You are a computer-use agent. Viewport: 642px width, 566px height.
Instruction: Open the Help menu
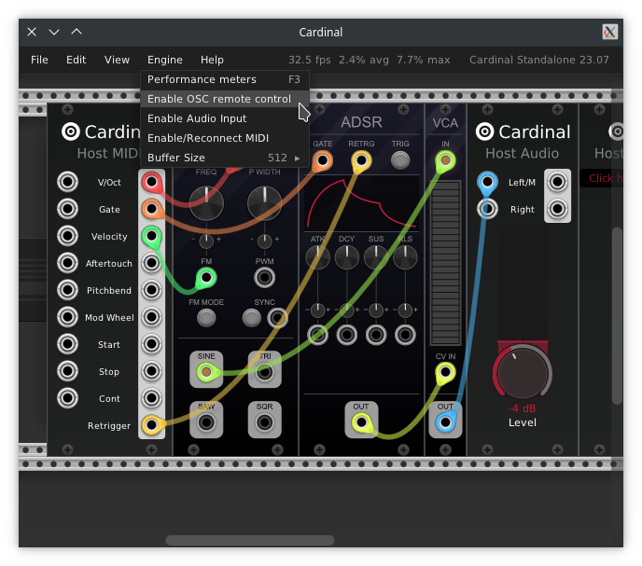[x=212, y=60]
